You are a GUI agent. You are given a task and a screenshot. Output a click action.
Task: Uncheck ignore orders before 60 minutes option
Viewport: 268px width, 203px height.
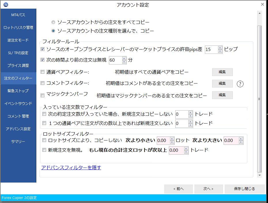pyautogui.click(x=42, y=60)
